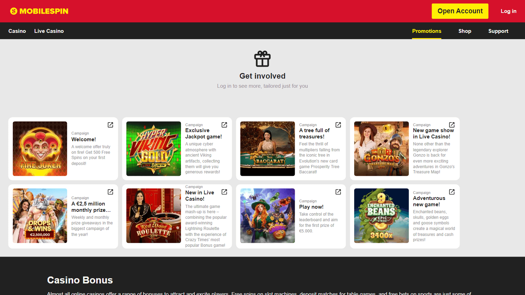Click the A tree full of treasures! title

coord(314,134)
